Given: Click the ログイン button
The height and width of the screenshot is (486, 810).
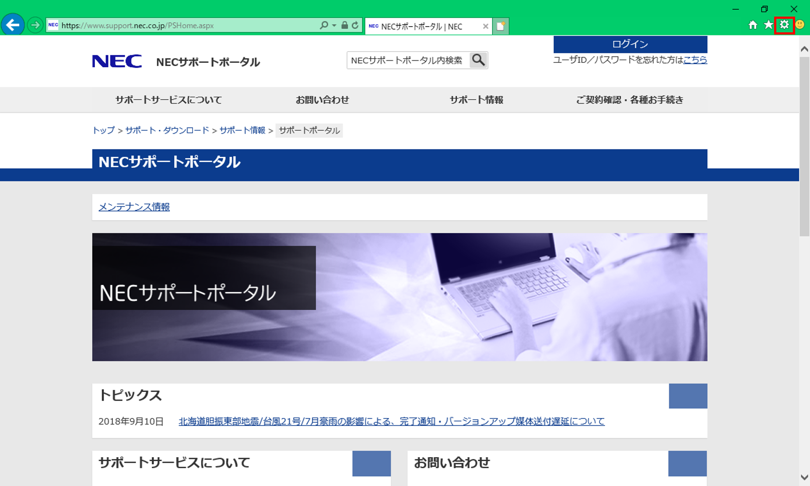Looking at the screenshot, I should click(x=630, y=44).
